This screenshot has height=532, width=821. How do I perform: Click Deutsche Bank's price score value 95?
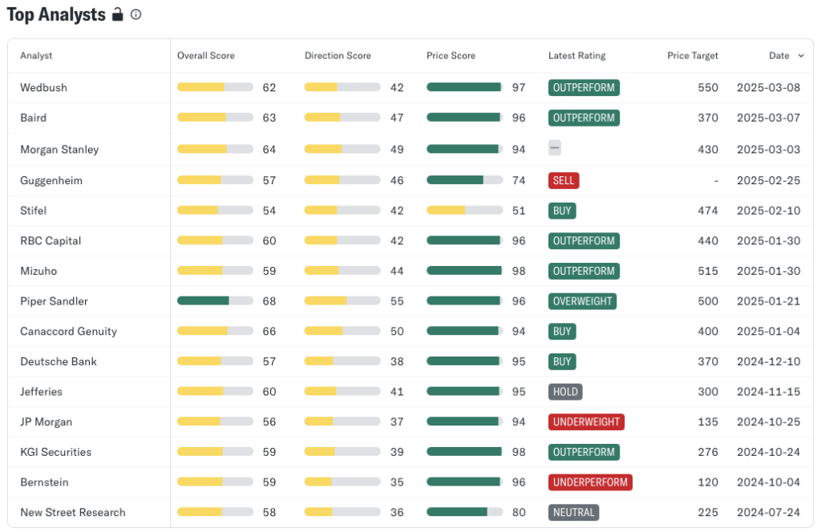tap(519, 361)
